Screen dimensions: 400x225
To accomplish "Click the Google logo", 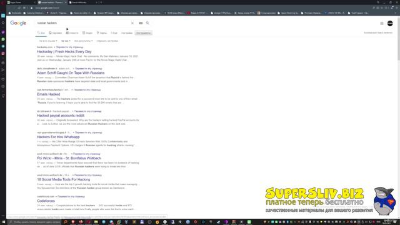I will [18, 23].
